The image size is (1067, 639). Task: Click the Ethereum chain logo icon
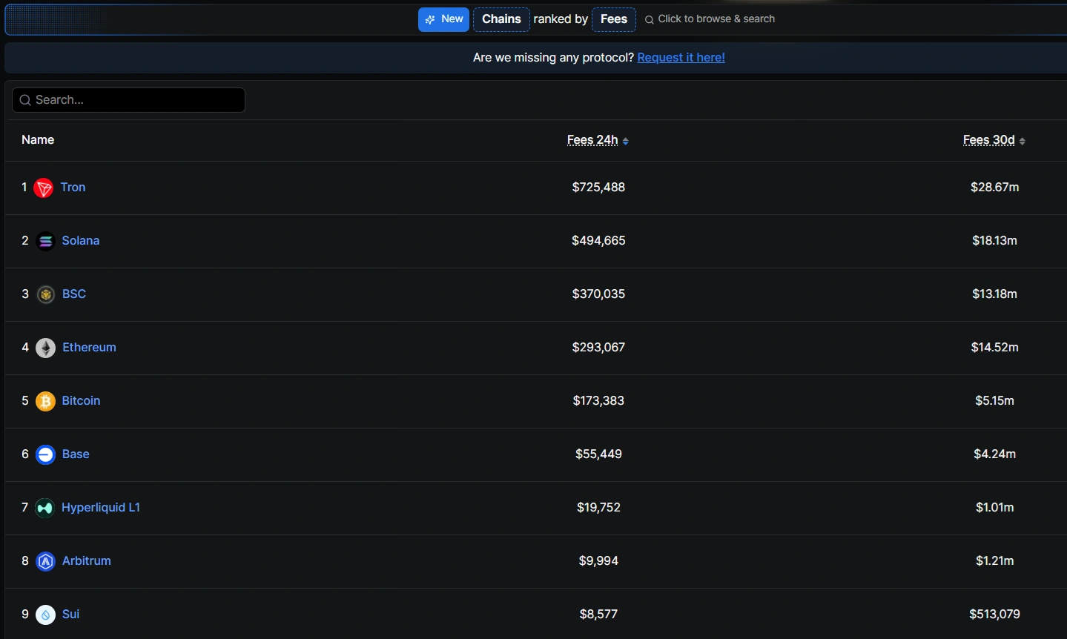coord(46,348)
